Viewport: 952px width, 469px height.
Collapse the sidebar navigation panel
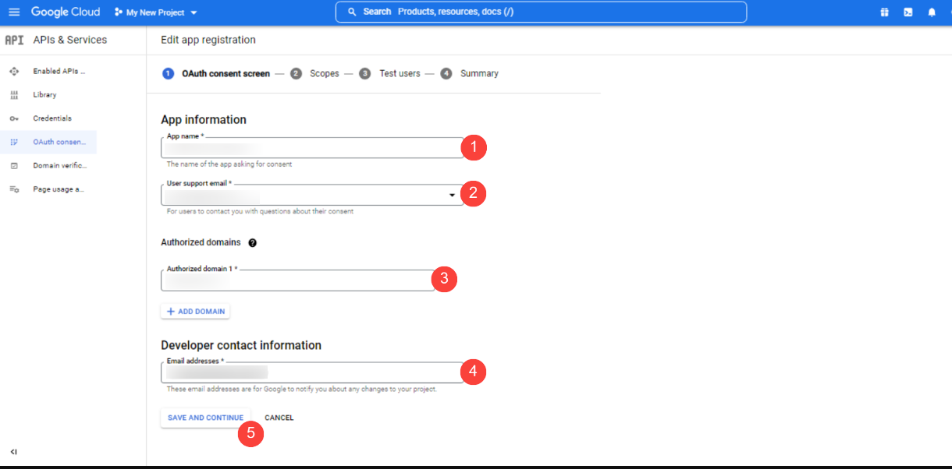pos(14,451)
